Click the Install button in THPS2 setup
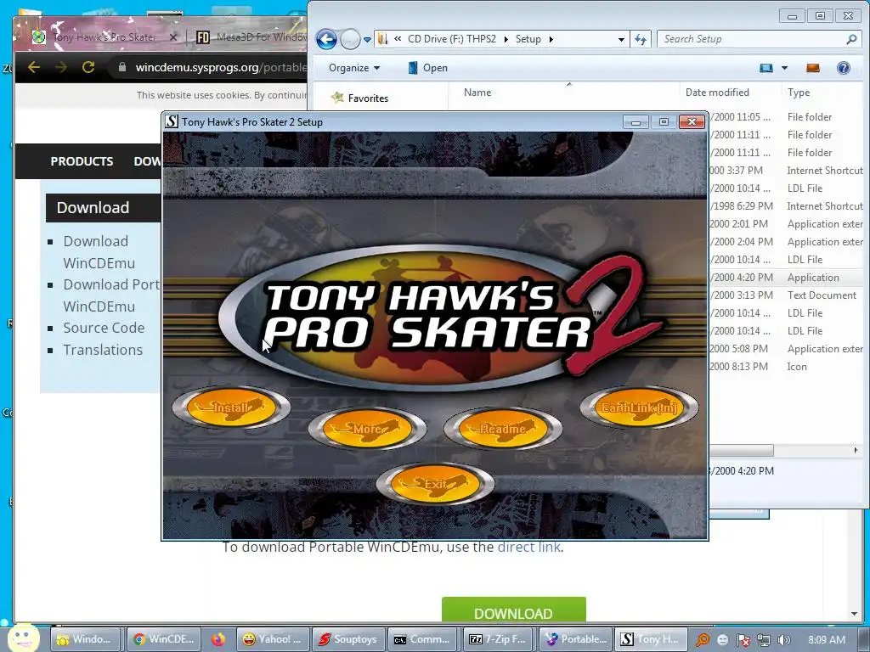Screen dimensions: 870x652 pyautogui.click(x=231, y=407)
